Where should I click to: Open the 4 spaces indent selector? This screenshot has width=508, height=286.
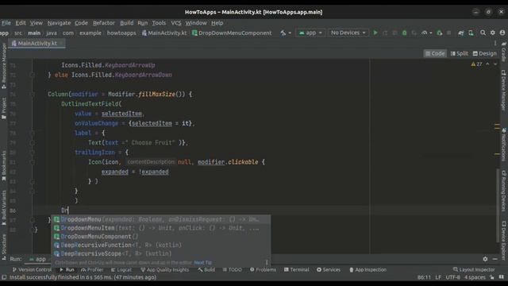coord(475,277)
